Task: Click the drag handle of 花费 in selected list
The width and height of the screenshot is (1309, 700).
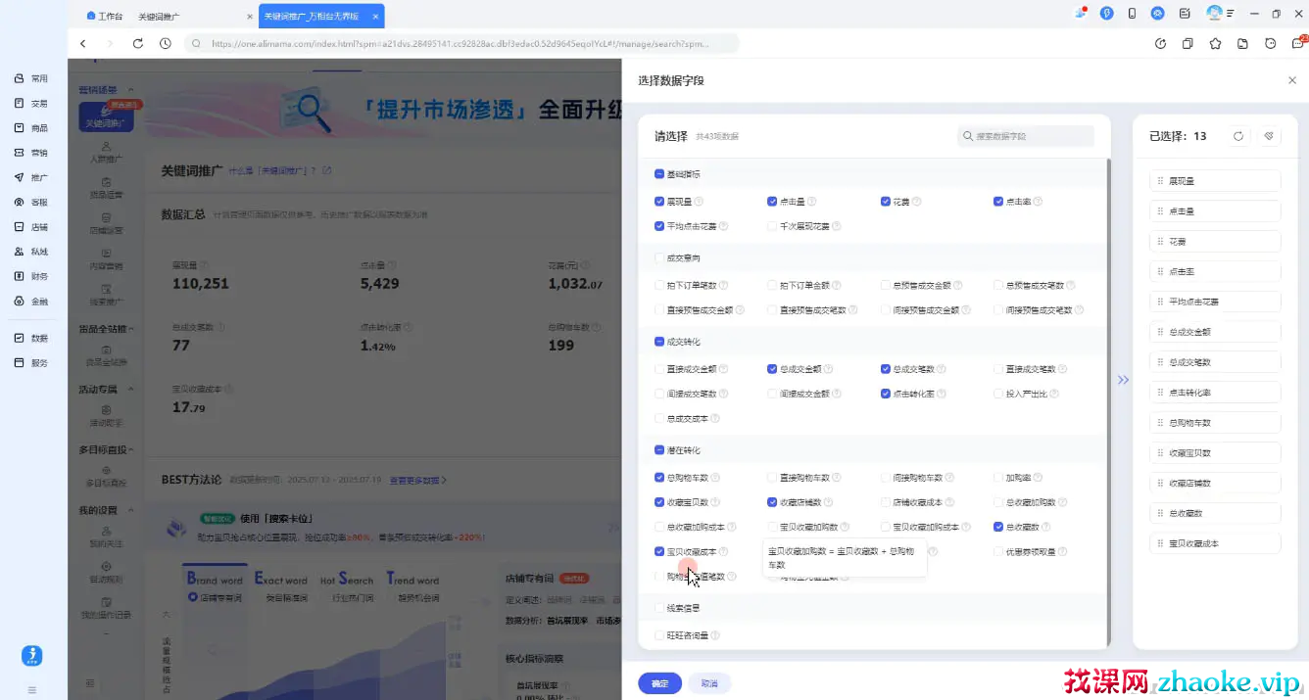Action: coord(1161,241)
